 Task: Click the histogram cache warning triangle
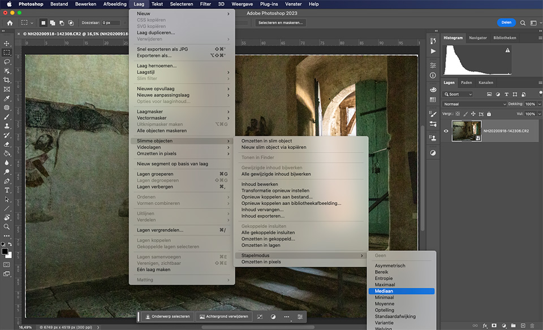(x=507, y=50)
